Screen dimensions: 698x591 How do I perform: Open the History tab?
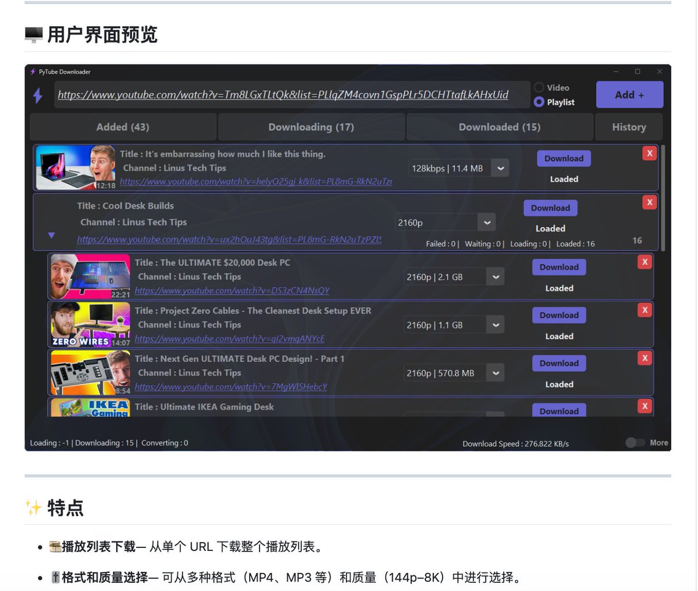pos(629,127)
